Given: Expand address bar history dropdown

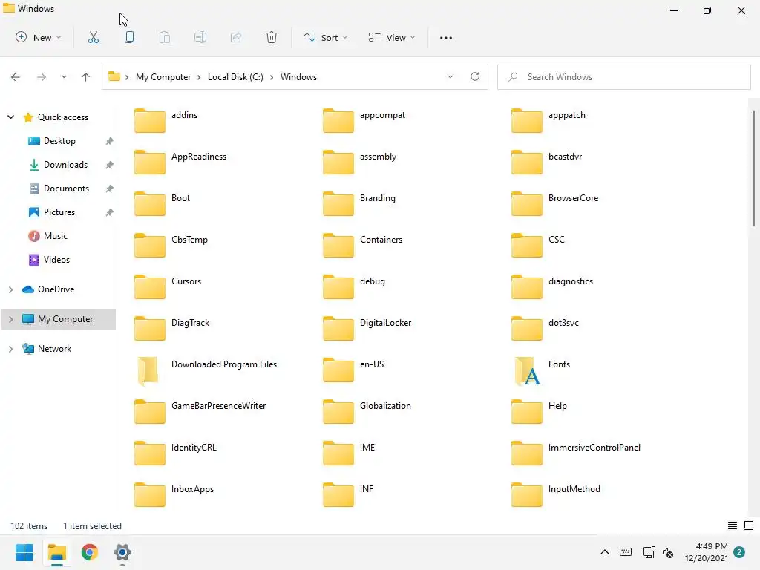Looking at the screenshot, I should tap(451, 76).
